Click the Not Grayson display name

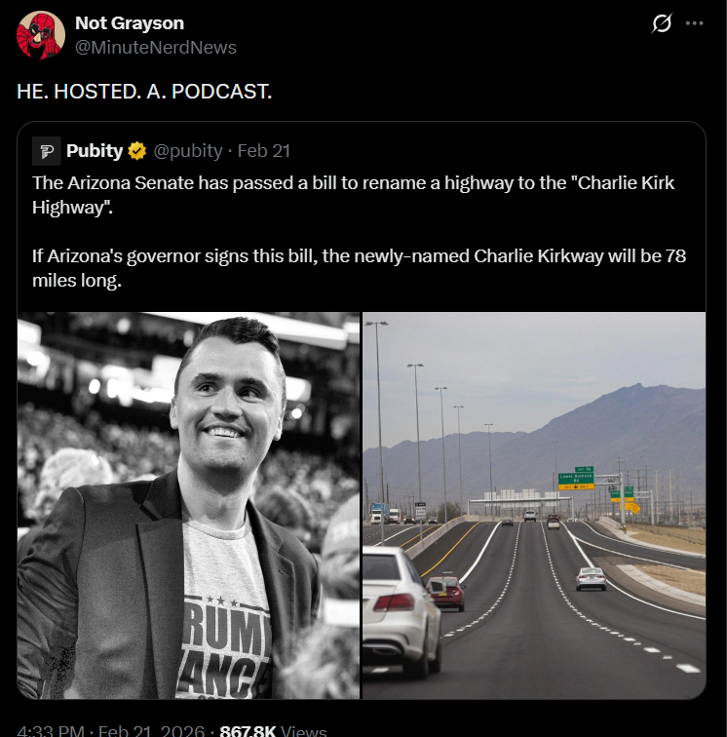pos(130,23)
